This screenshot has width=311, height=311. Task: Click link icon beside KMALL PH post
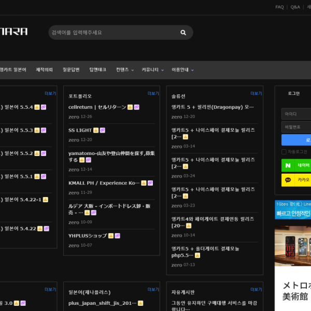point(150,183)
